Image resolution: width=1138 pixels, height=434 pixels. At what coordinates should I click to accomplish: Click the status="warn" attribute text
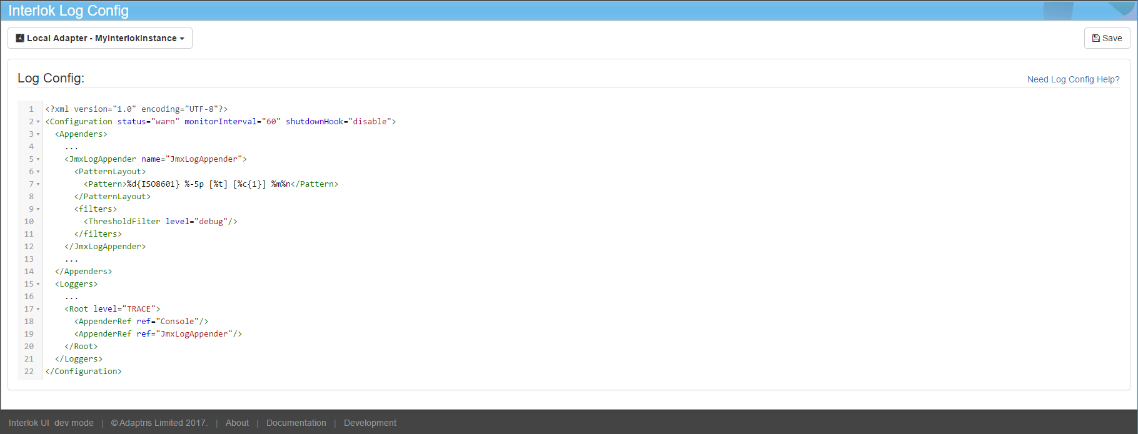(148, 121)
